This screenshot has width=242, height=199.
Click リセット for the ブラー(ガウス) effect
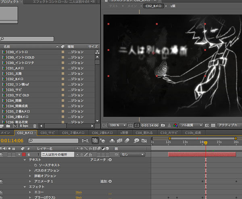(79, 198)
